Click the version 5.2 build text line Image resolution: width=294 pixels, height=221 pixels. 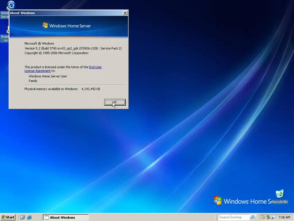point(73,48)
